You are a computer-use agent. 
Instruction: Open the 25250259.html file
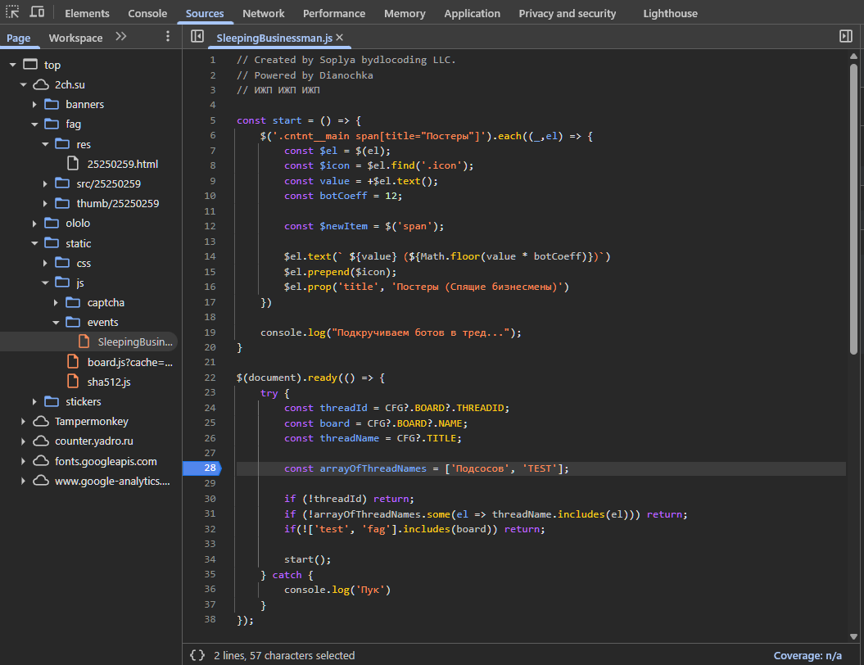[x=122, y=164]
